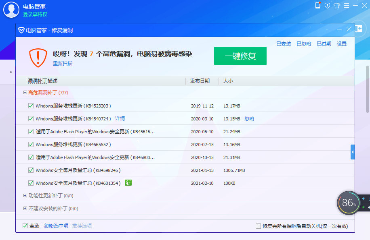The image size is (370, 240).
Task: Click the 86% performance ball widget
Action: [349, 203]
